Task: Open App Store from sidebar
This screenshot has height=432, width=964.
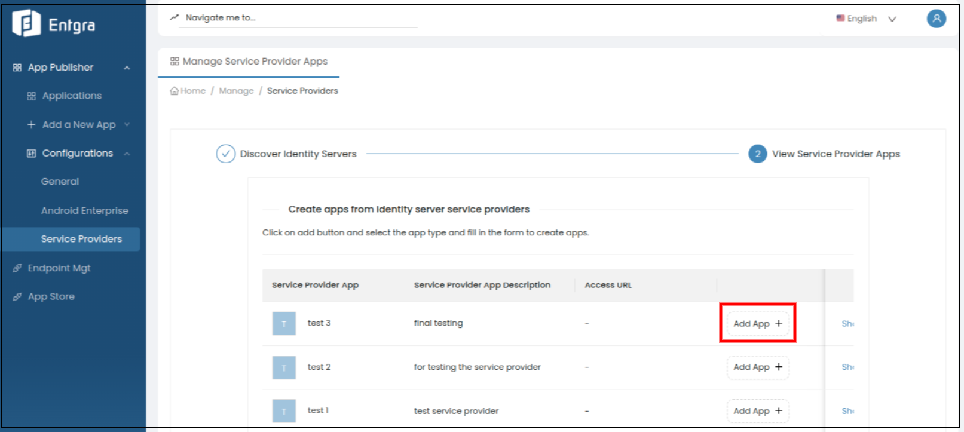Action: click(51, 297)
